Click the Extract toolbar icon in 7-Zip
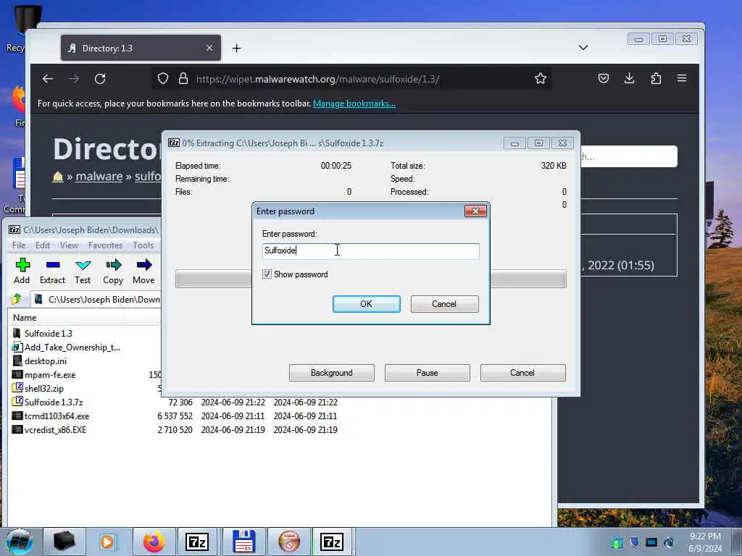 click(x=52, y=271)
